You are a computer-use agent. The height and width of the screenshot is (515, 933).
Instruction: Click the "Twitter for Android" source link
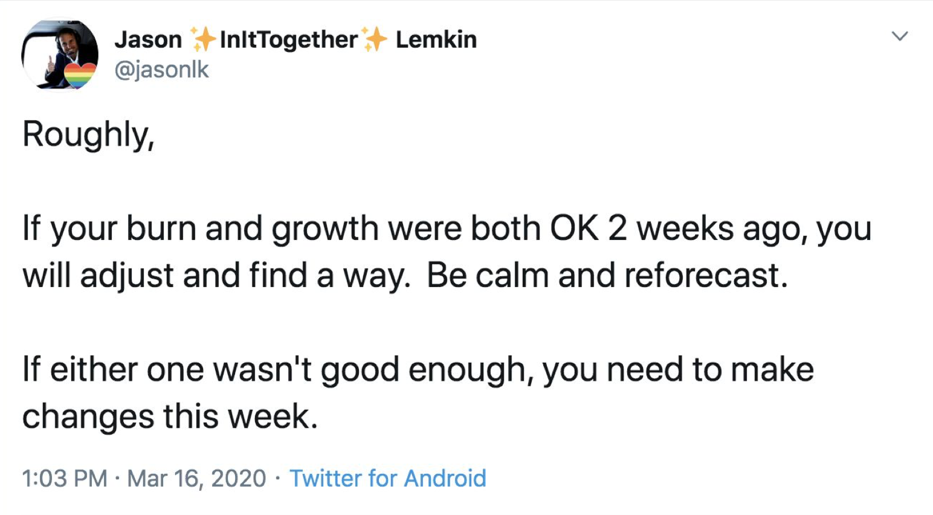(387, 478)
